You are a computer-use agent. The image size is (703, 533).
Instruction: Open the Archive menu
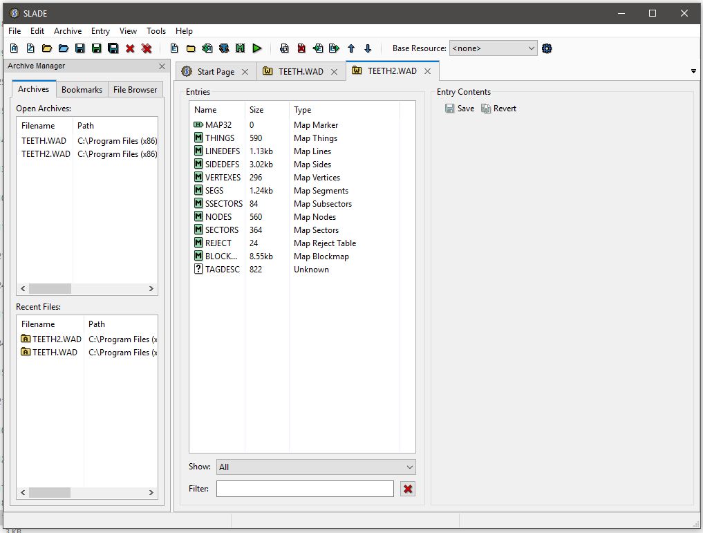click(x=68, y=31)
